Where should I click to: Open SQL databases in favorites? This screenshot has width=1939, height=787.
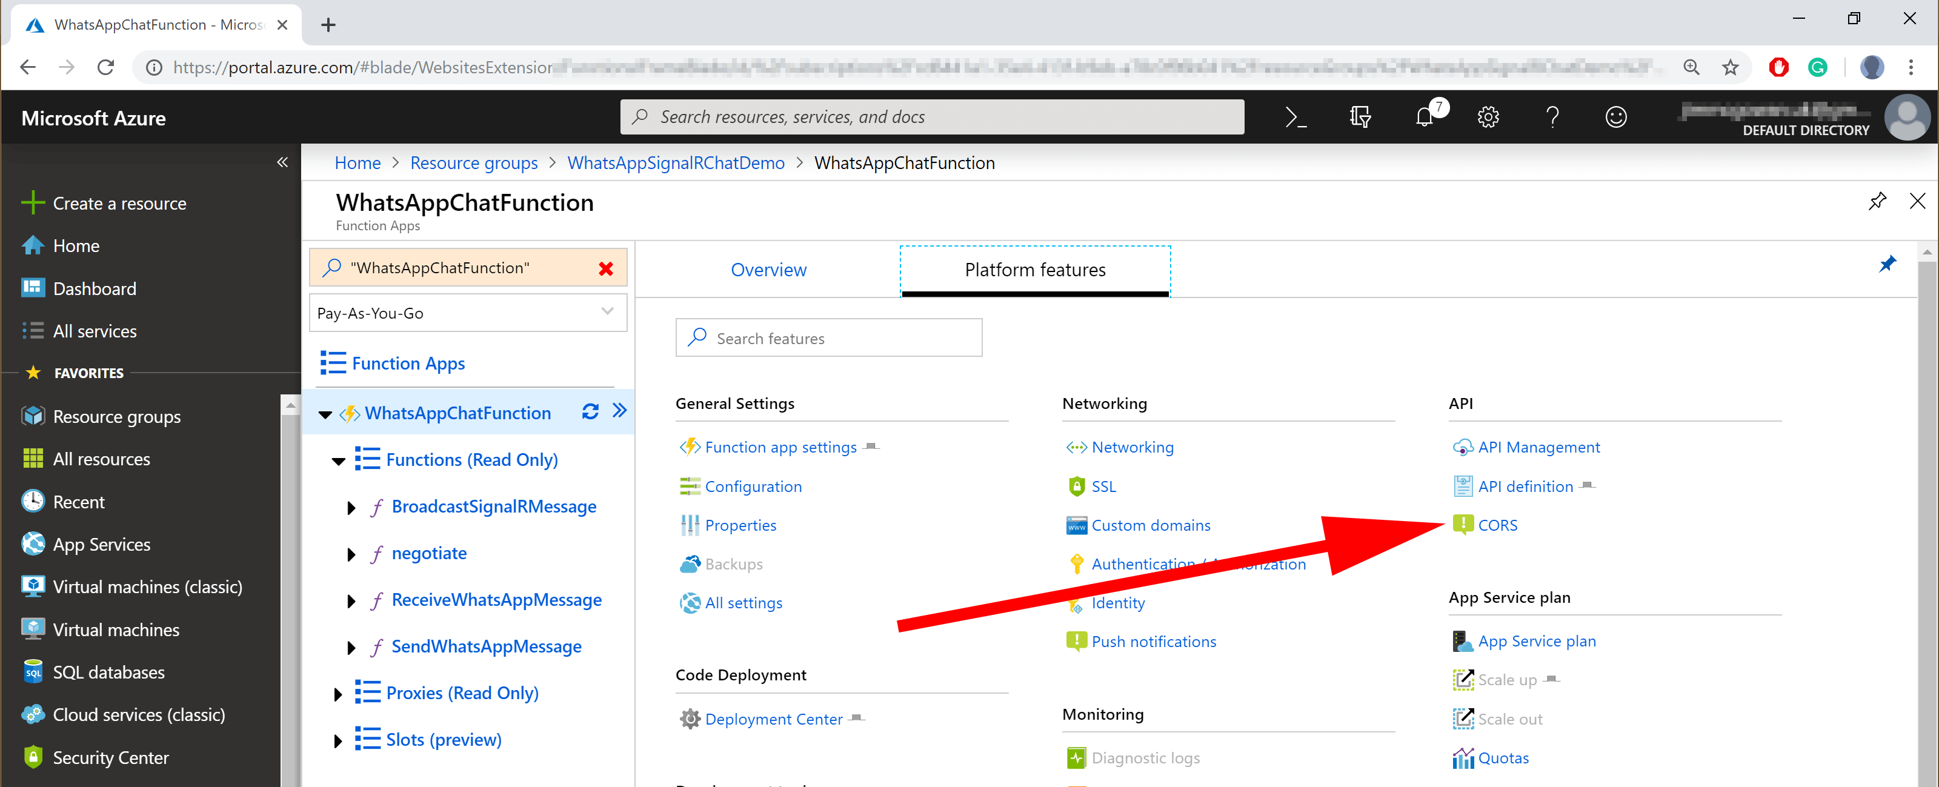(93, 672)
